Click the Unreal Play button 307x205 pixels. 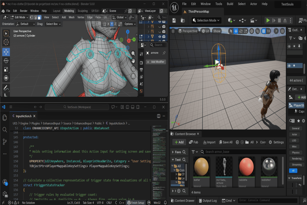click(x=268, y=20)
